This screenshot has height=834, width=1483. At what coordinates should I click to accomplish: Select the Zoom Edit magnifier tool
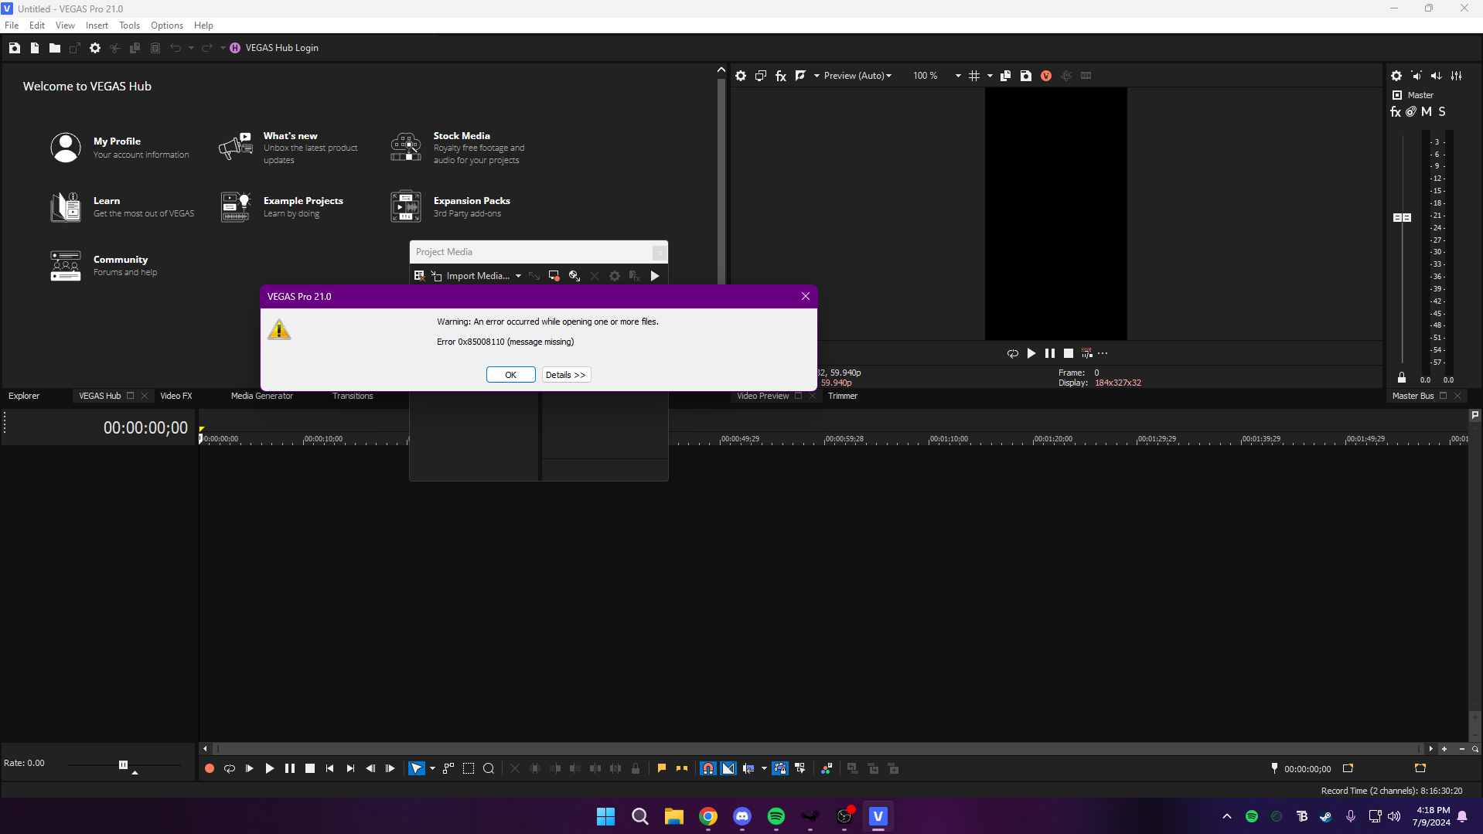click(x=489, y=768)
